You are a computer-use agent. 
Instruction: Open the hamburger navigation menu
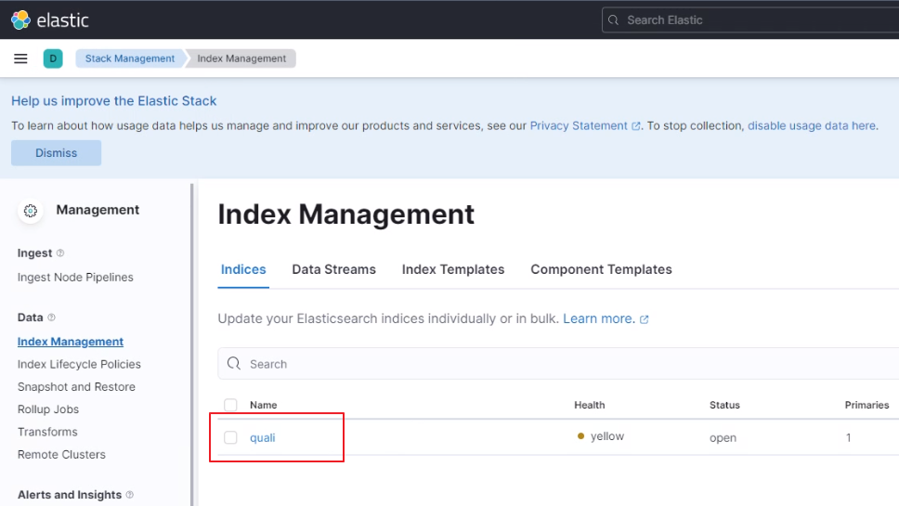tap(20, 58)
